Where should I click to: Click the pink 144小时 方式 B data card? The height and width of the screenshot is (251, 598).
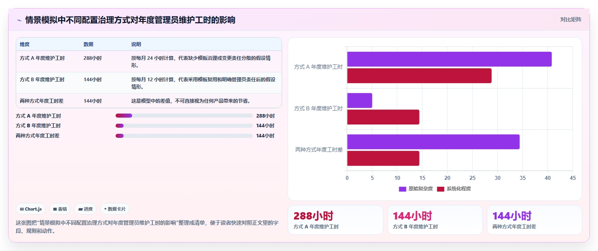tap(435, 220)
